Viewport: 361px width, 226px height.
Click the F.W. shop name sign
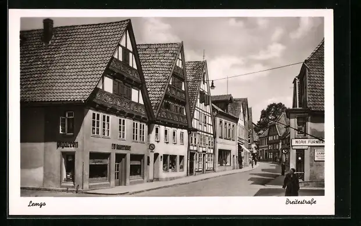121,147
